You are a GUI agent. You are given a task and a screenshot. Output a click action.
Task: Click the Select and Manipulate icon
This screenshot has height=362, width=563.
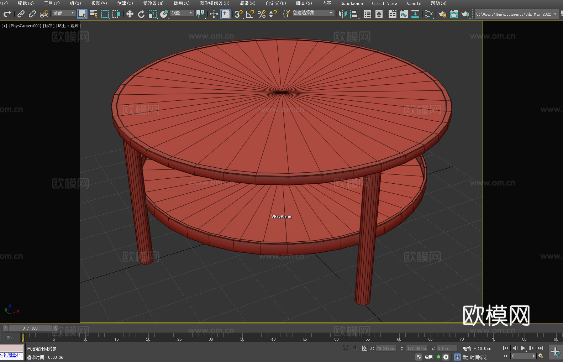[x=214, y=14]
